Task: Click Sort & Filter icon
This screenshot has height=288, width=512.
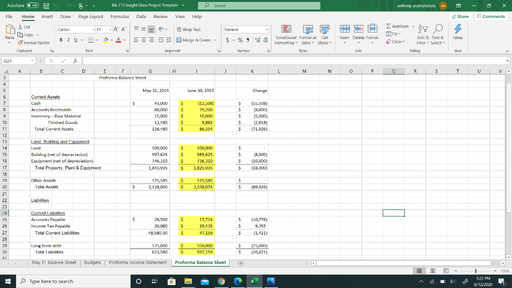Action: pos(423,29)
